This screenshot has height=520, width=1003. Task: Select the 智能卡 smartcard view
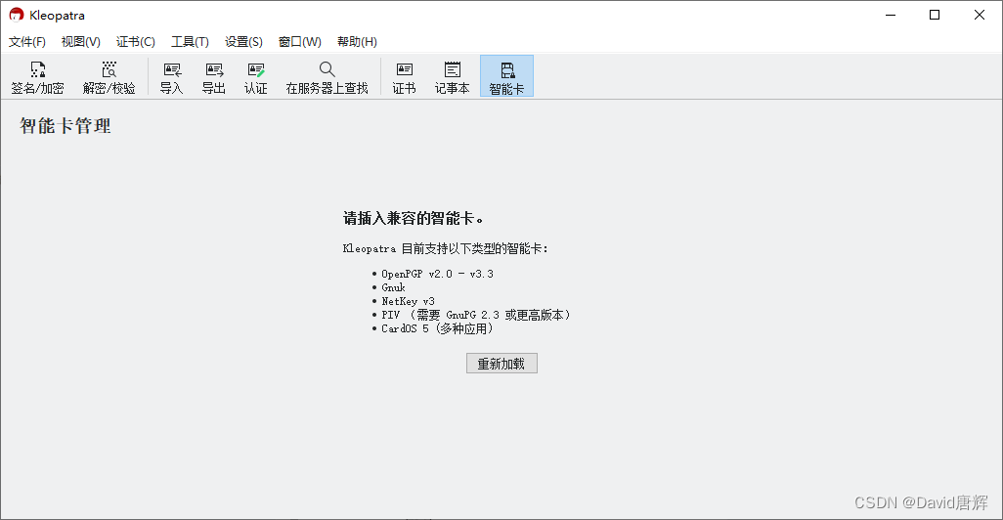click(x=506, y=77)
